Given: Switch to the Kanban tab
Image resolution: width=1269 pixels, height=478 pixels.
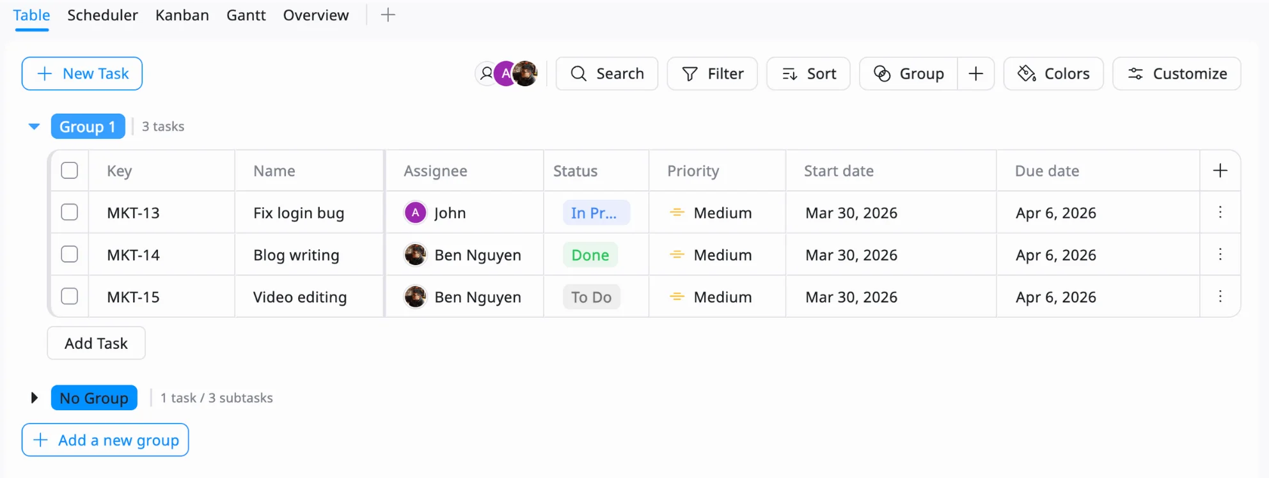Looking at the screenshot, I should 182,15.
